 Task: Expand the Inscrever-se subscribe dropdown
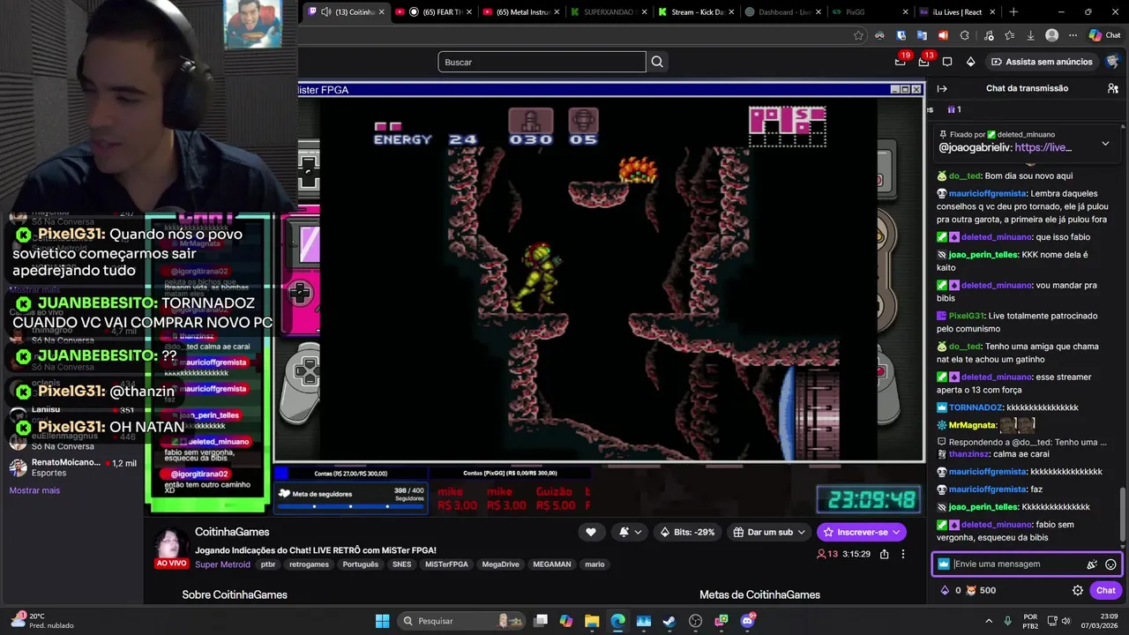861,532
